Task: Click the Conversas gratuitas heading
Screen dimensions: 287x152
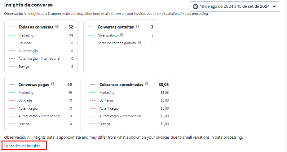Action: (116, 27)
